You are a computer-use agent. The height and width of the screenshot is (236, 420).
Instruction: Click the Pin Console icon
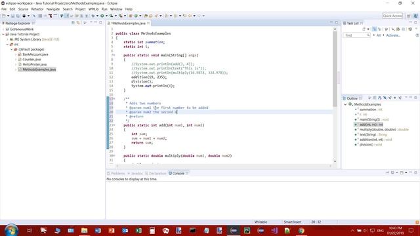pyautogui.click(x=387, y=173)
